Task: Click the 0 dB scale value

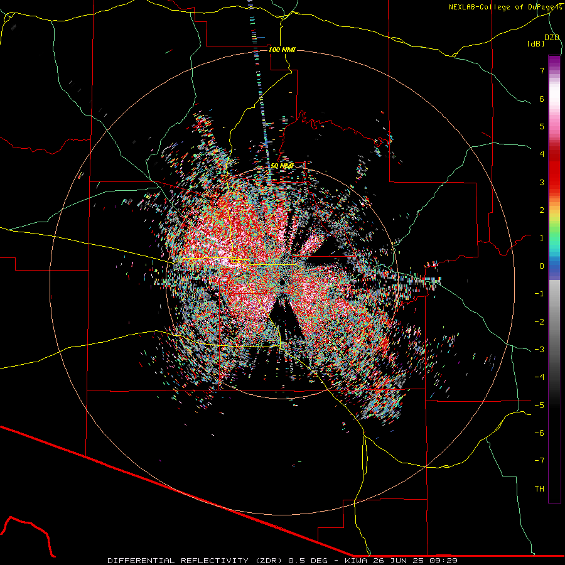Action: pyautogui.click(x=542, y=266)
